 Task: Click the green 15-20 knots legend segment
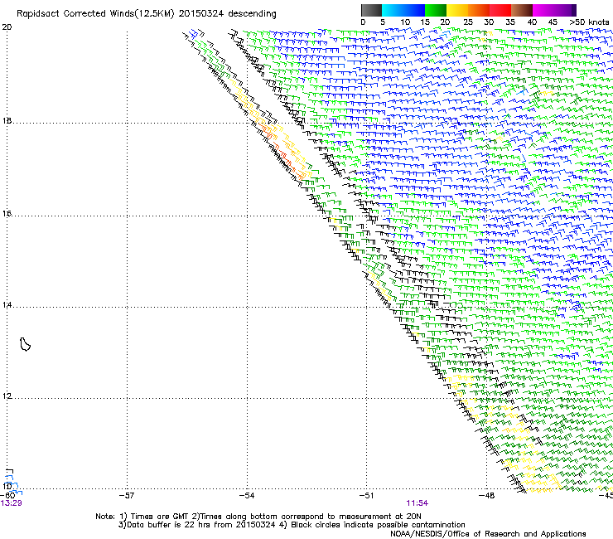point(436,10)
